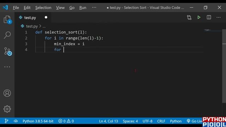226x127 pixels.
Task: Close the test.py tab via unsaved dot
Action: coord(46,17)
